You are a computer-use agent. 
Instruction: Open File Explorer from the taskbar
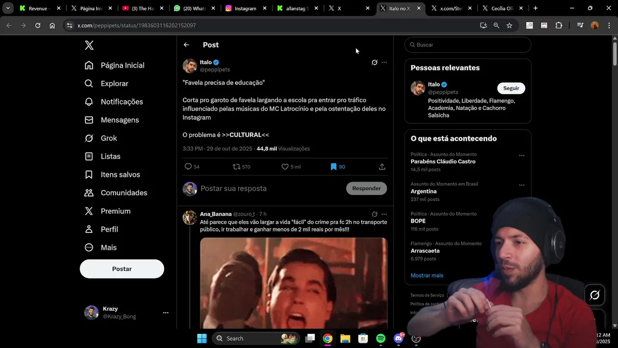tap(345, 338)
